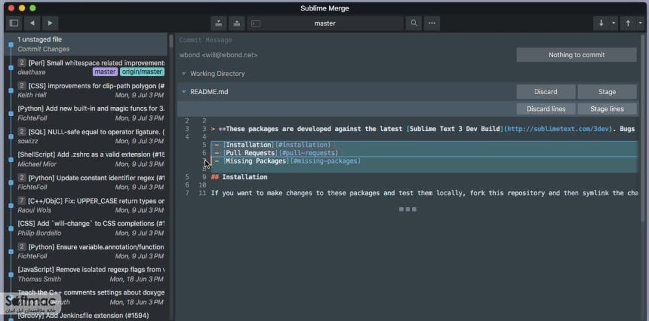
Task: Collapse the README.md file diff
Action: click(184, 92)
